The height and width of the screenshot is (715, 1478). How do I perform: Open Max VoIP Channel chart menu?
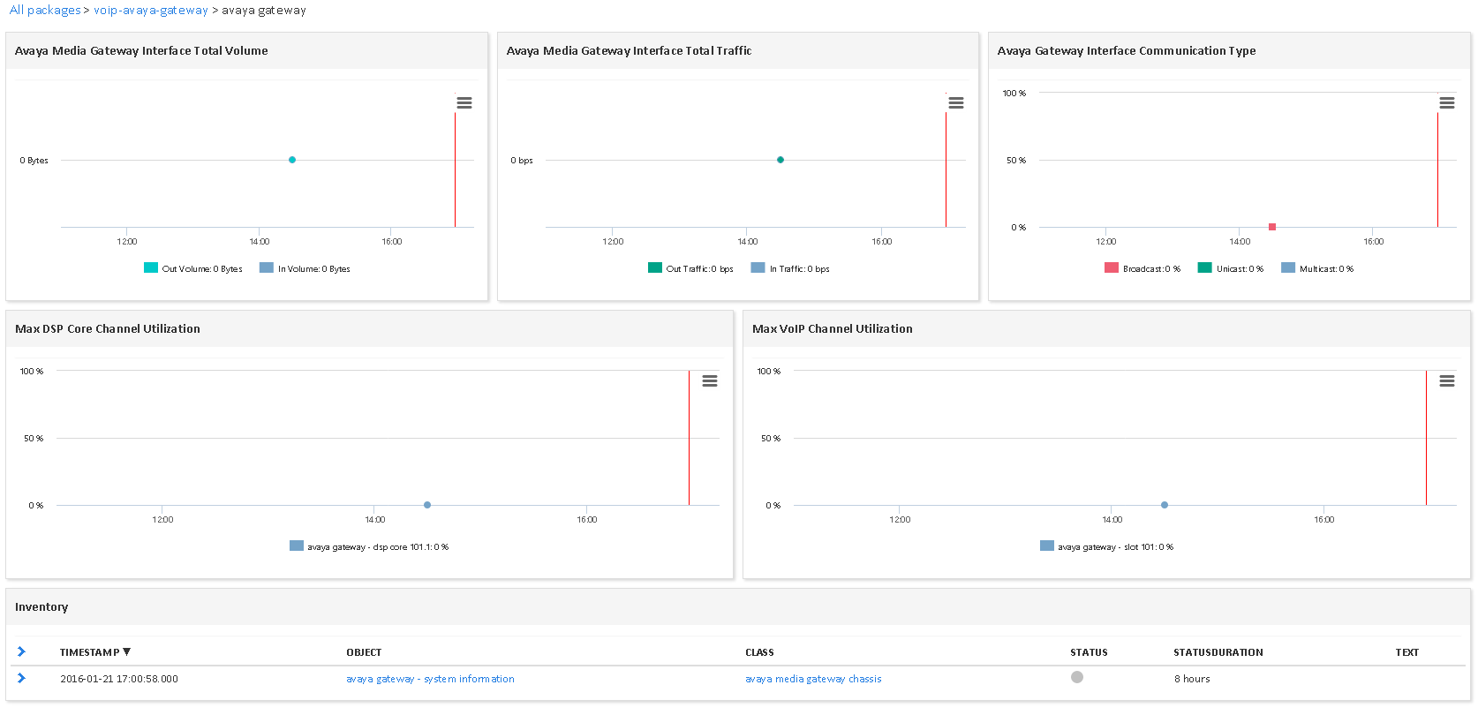pos(1446,381)
